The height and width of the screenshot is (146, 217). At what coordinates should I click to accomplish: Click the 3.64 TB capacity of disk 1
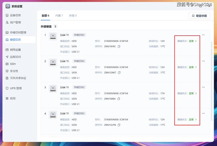64,35
